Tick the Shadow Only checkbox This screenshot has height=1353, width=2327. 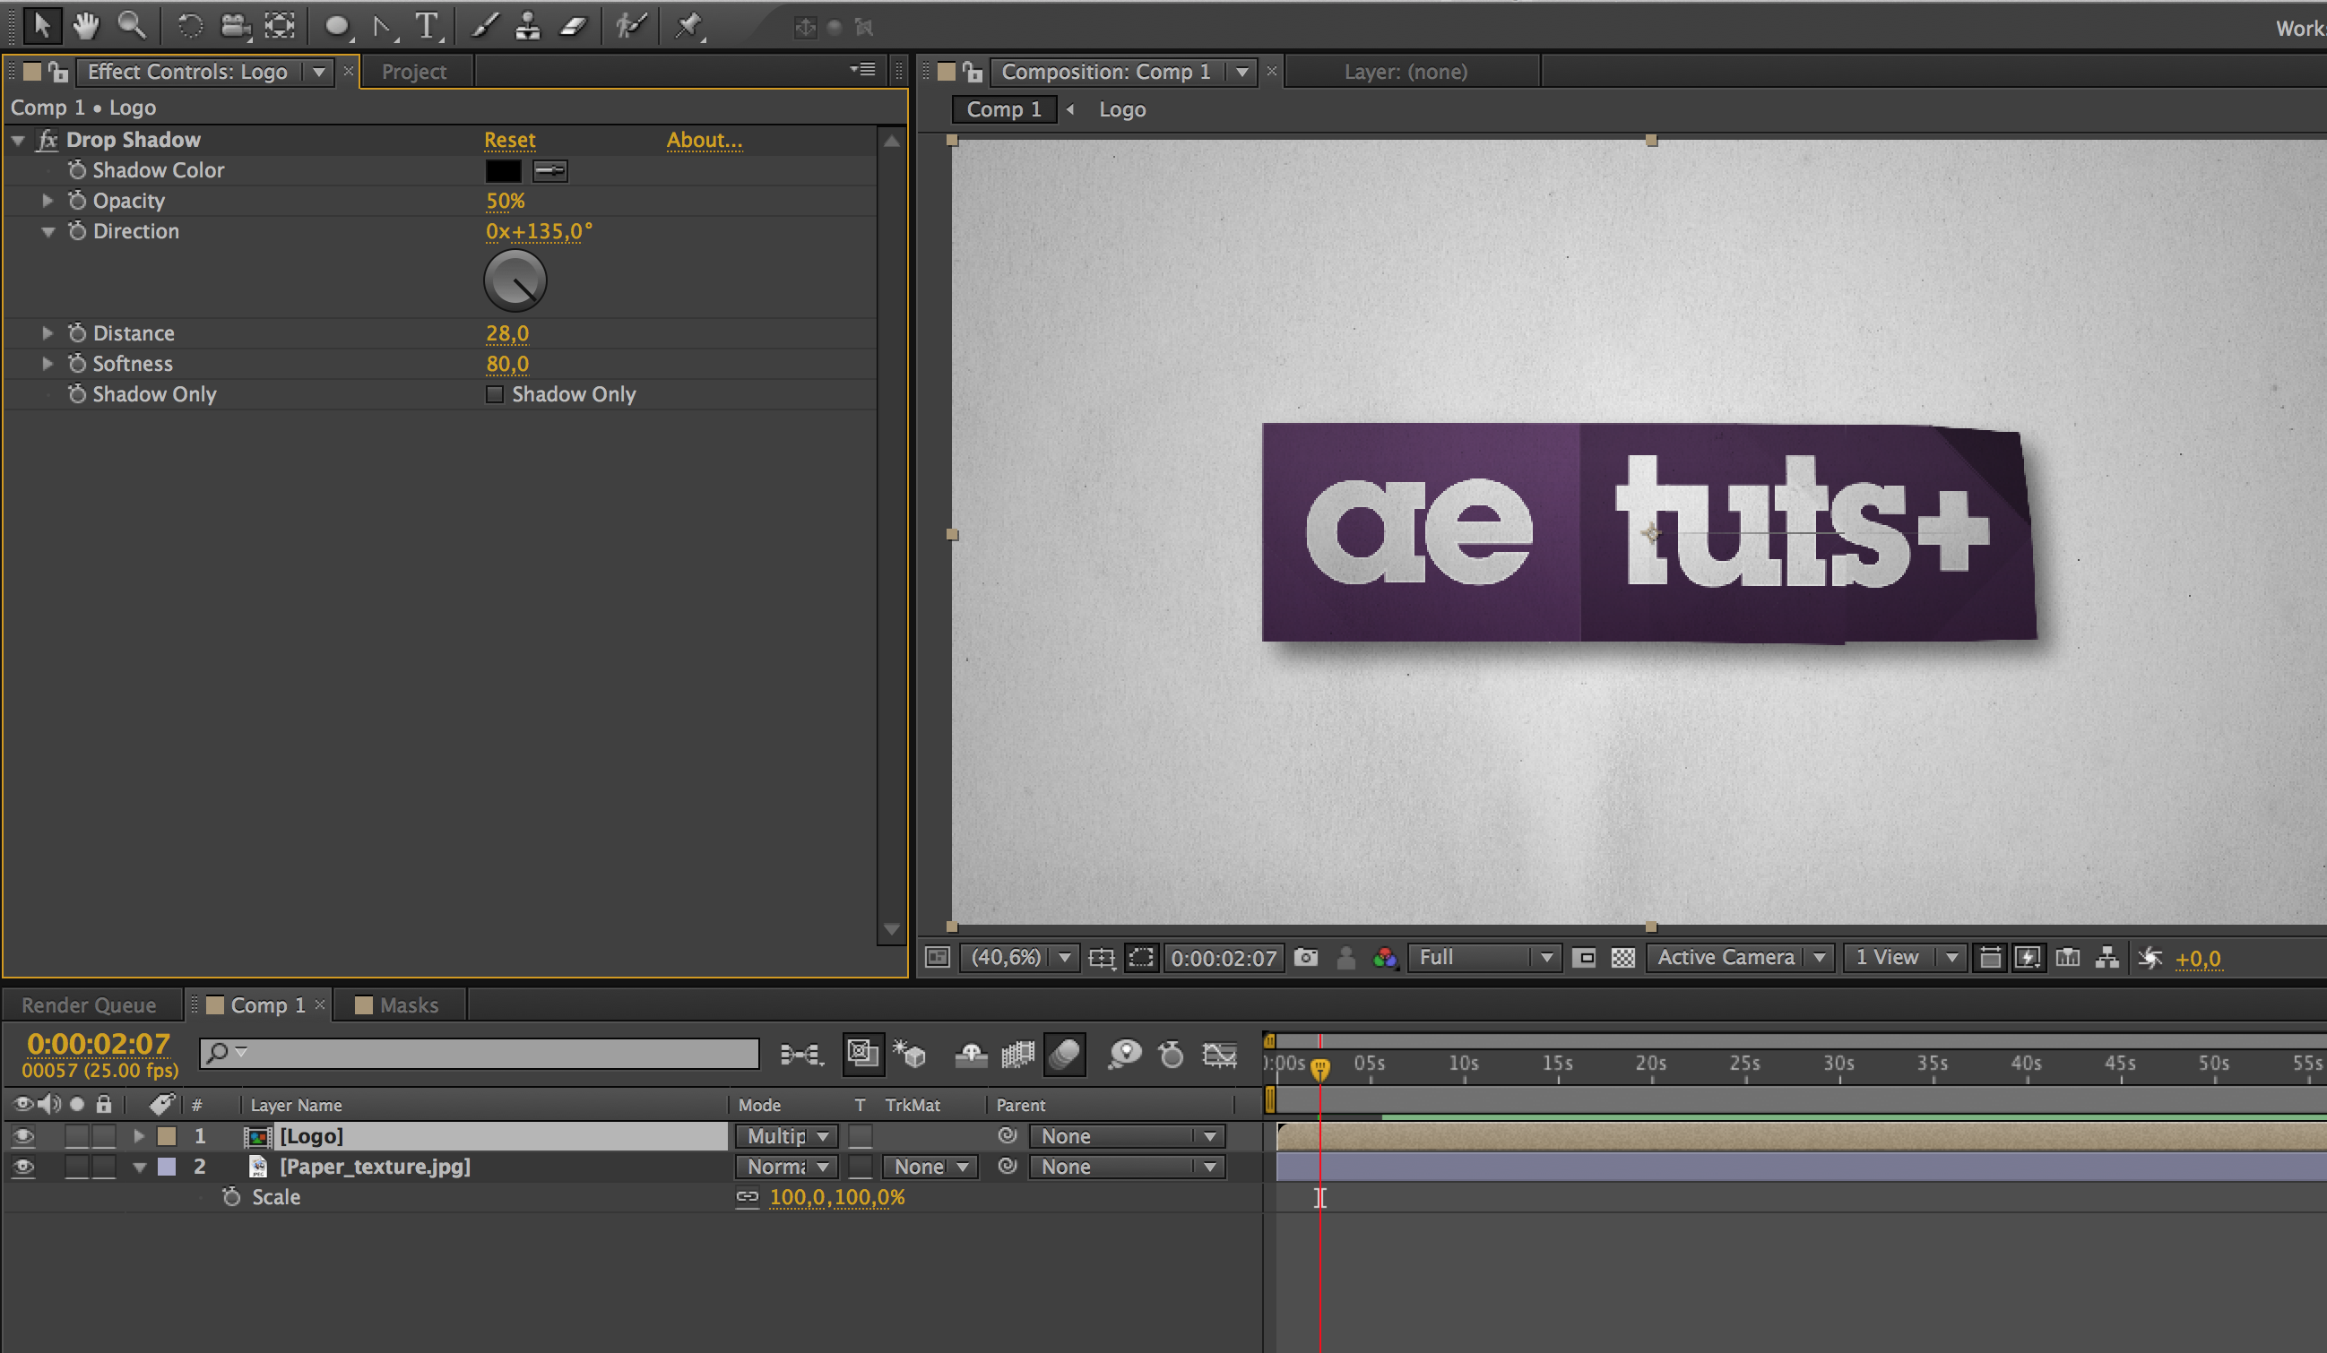point(495,394)
